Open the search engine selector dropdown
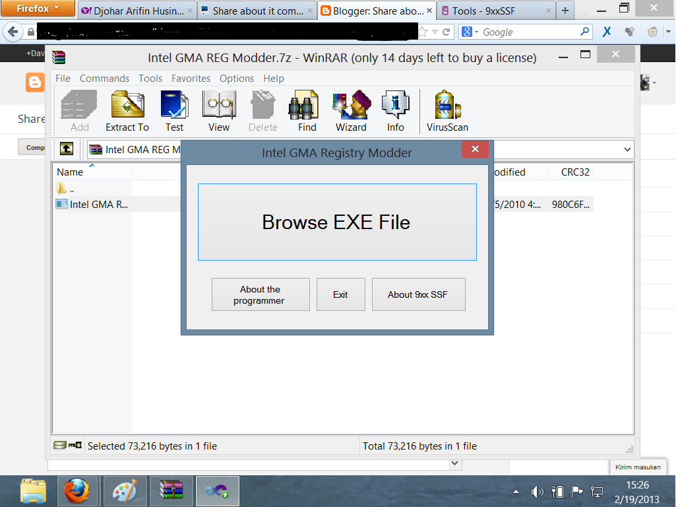 point(470,32)
